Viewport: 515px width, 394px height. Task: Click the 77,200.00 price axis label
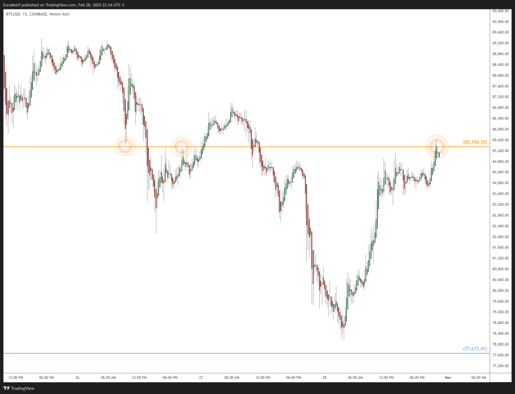tap(500, 366)
